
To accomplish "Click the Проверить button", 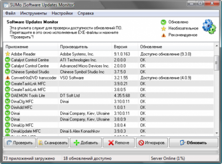I will tap(20, 143).
